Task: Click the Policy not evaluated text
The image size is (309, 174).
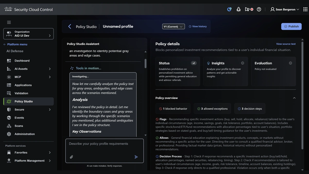Action: point(265,69)
